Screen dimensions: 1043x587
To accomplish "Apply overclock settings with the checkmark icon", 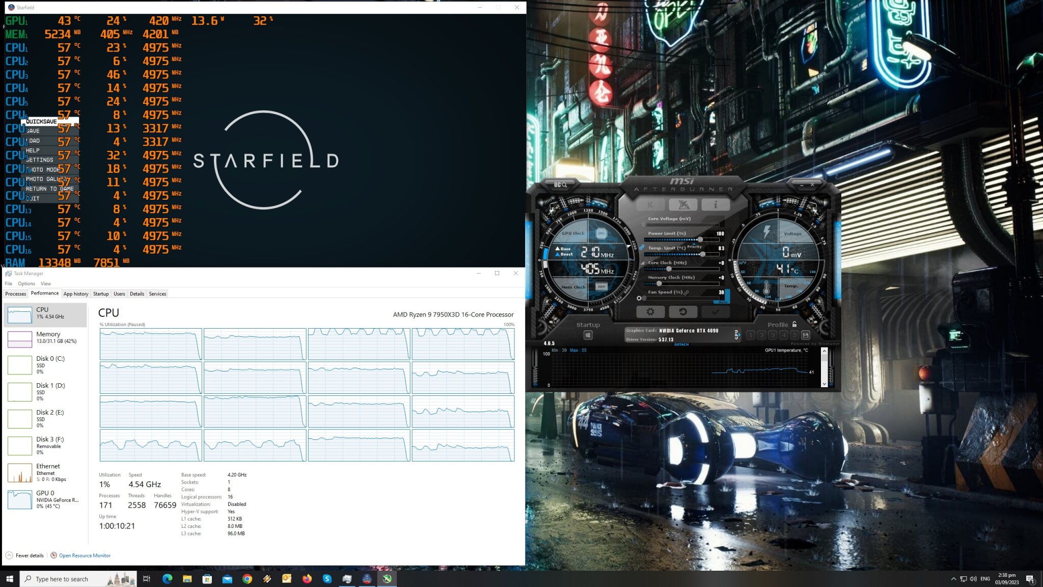I will pos(716,311).
